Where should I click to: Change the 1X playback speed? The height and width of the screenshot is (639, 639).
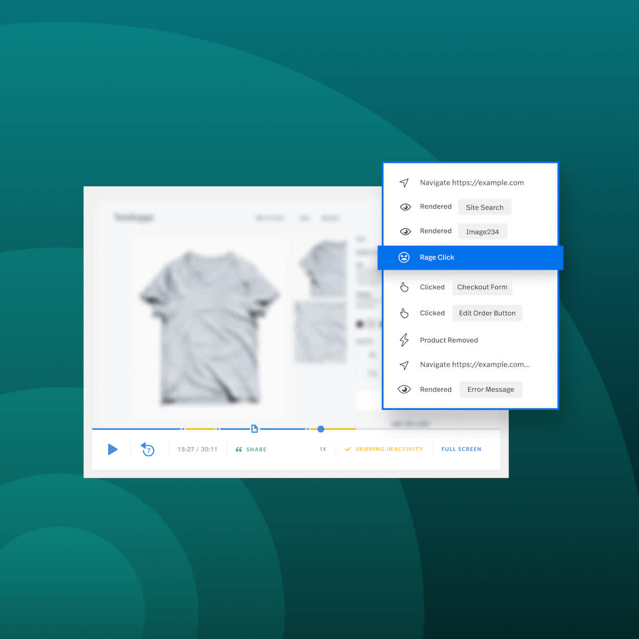click(x=323, y=449)
